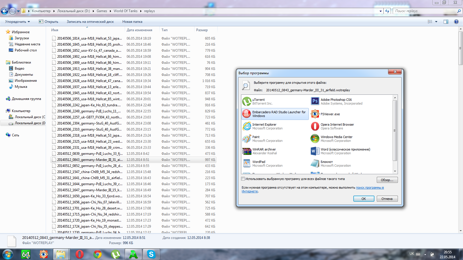Toggle the preview pane icon
Screen dimensions: 463x260
pyautogui.click(x=446, y=22)
